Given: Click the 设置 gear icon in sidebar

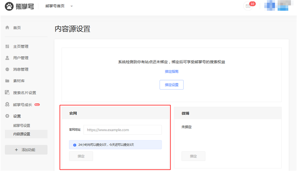Looking at the screenshot, I should (x=7, y=116).
